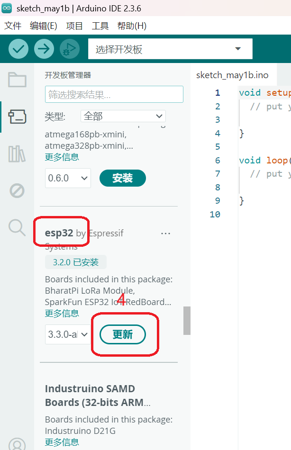Start the Debug toolbar button

(x=70, y=49)
